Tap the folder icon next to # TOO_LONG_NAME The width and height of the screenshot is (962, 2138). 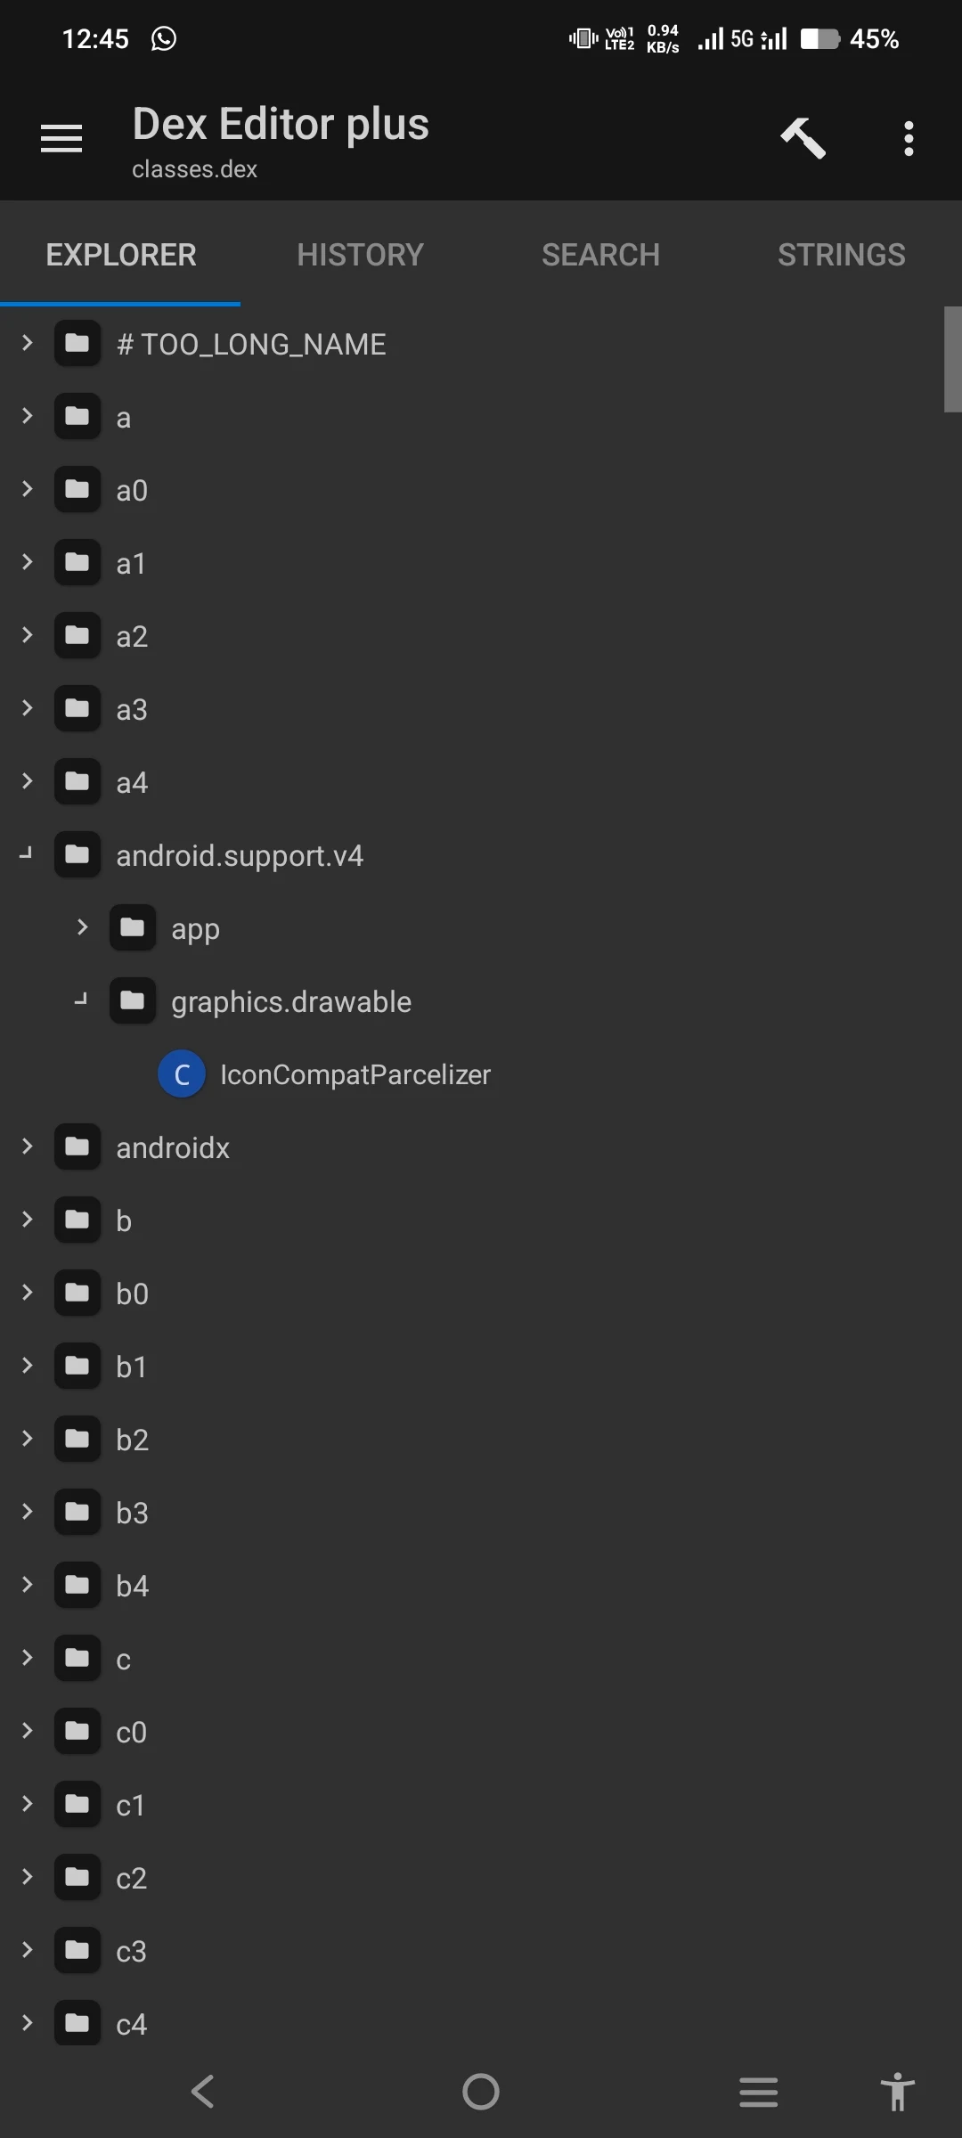[77, 344]
